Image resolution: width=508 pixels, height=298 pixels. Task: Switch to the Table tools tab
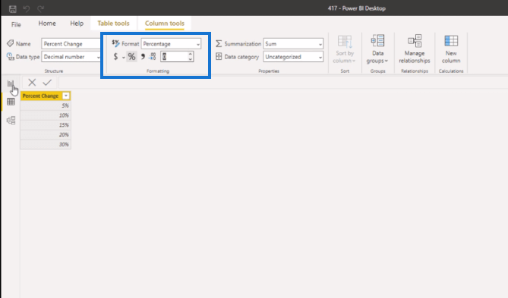pyautogui.click(x=113, y=24)
